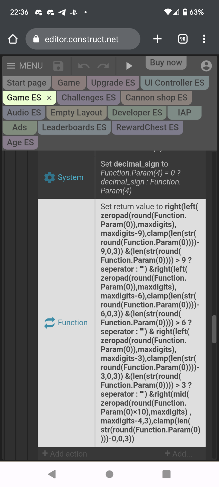Viewport: 219px width, 487px height.
Task: Switch to the Upgrade ES tab
Action: [113, 83]
